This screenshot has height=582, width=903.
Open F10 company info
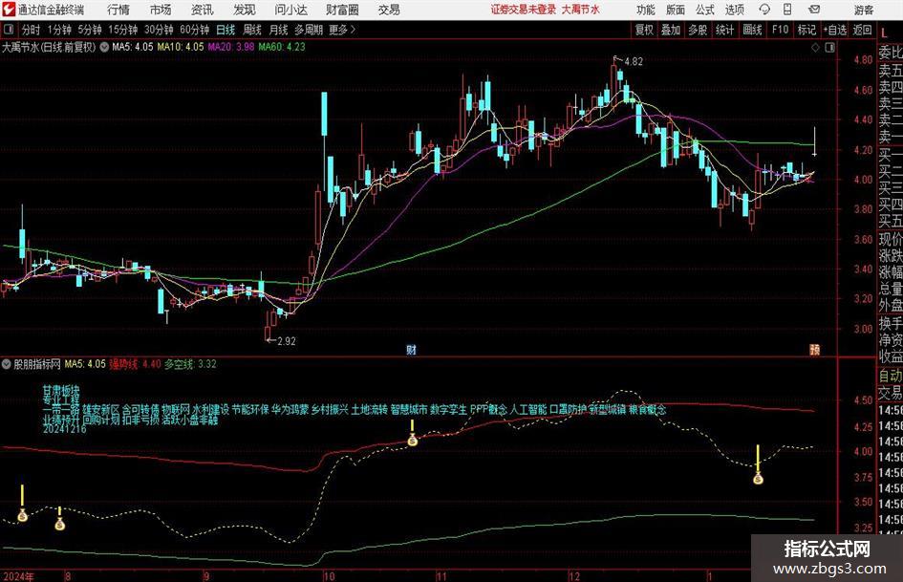pos(781,30)
